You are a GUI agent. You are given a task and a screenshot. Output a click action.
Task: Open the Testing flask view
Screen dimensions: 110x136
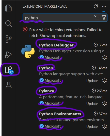pos(9,85)
